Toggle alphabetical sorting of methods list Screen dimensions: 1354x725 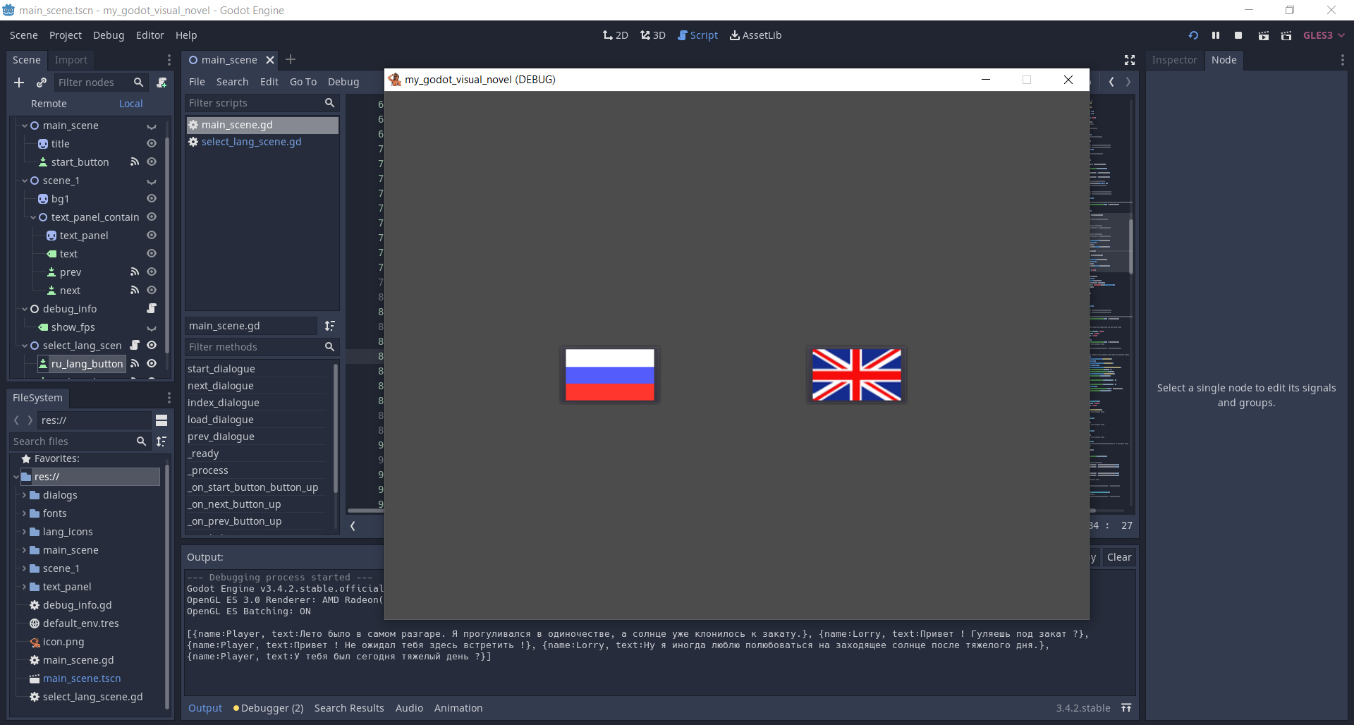pos(329,326)
